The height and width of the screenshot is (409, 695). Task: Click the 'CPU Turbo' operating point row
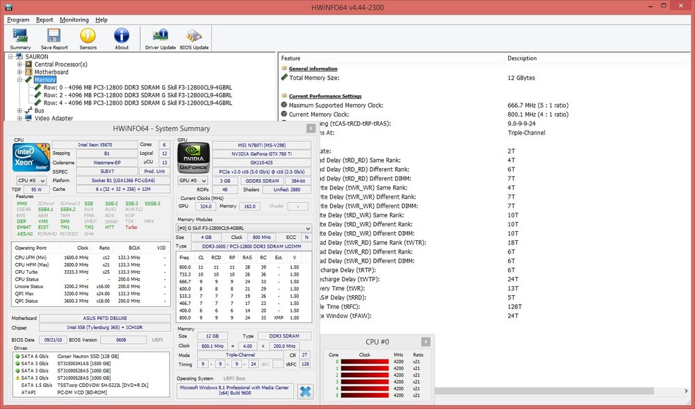90,272
